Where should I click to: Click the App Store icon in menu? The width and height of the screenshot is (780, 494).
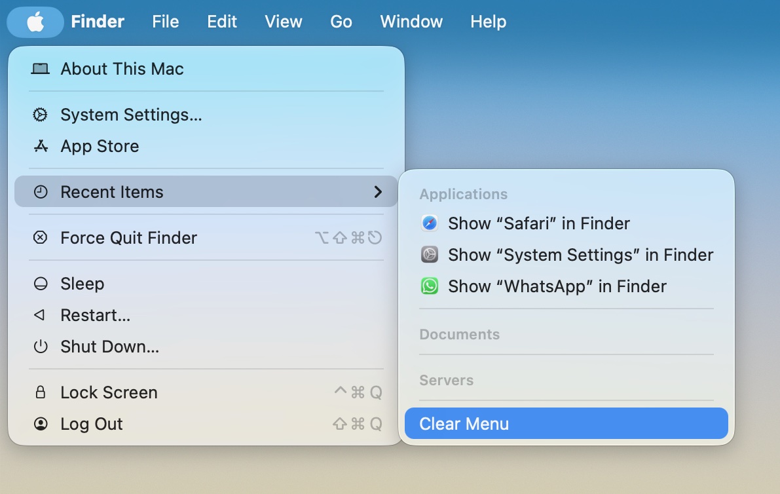coord(41,146)
